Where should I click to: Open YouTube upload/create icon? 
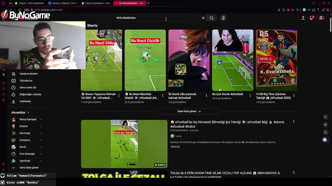tap(303, 18)
